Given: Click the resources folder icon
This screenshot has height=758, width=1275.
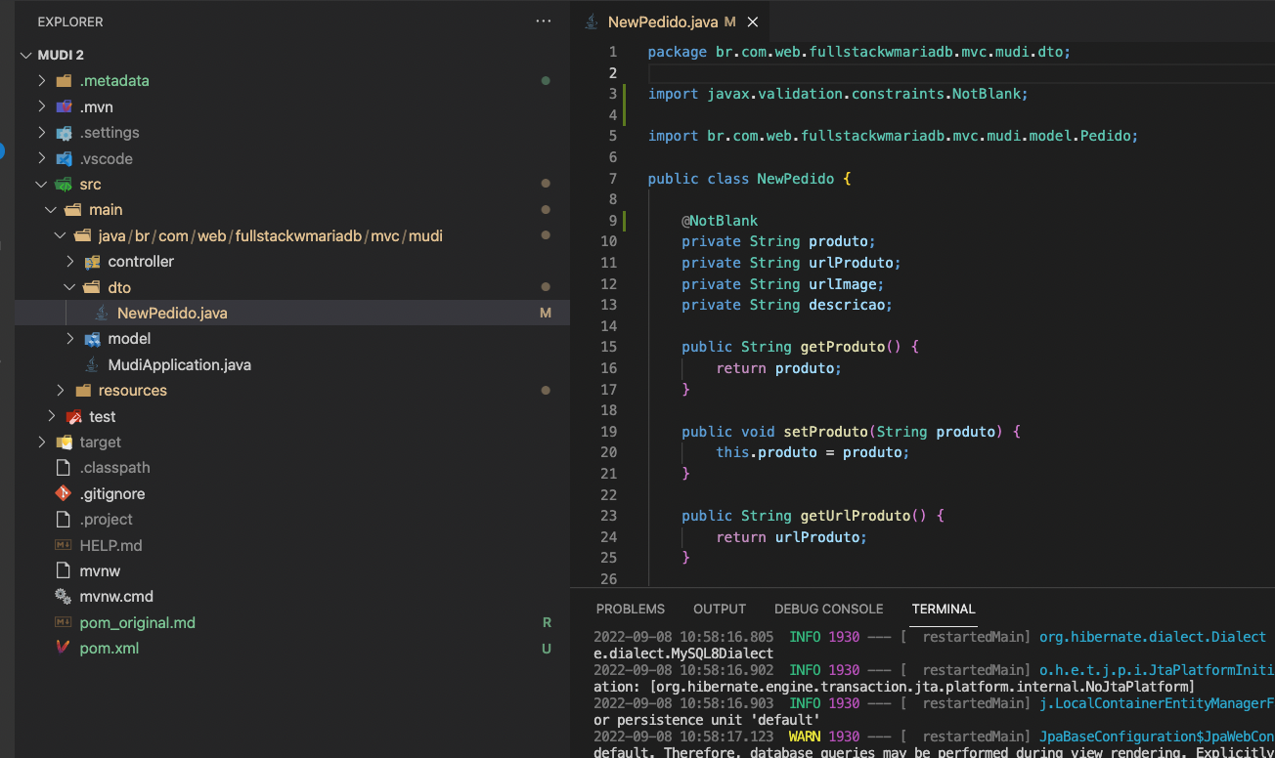Looking at the screenshot, I should coord(83,391).
